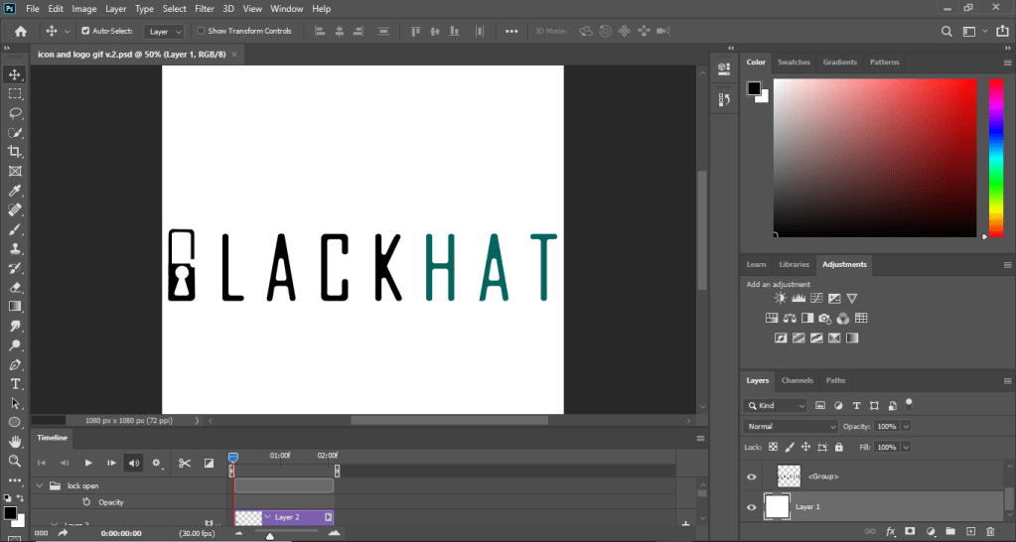This screenshot has height=542, width=1016.
Task: Enable the Auto-Select checkbox
Action: click(85, 31)
